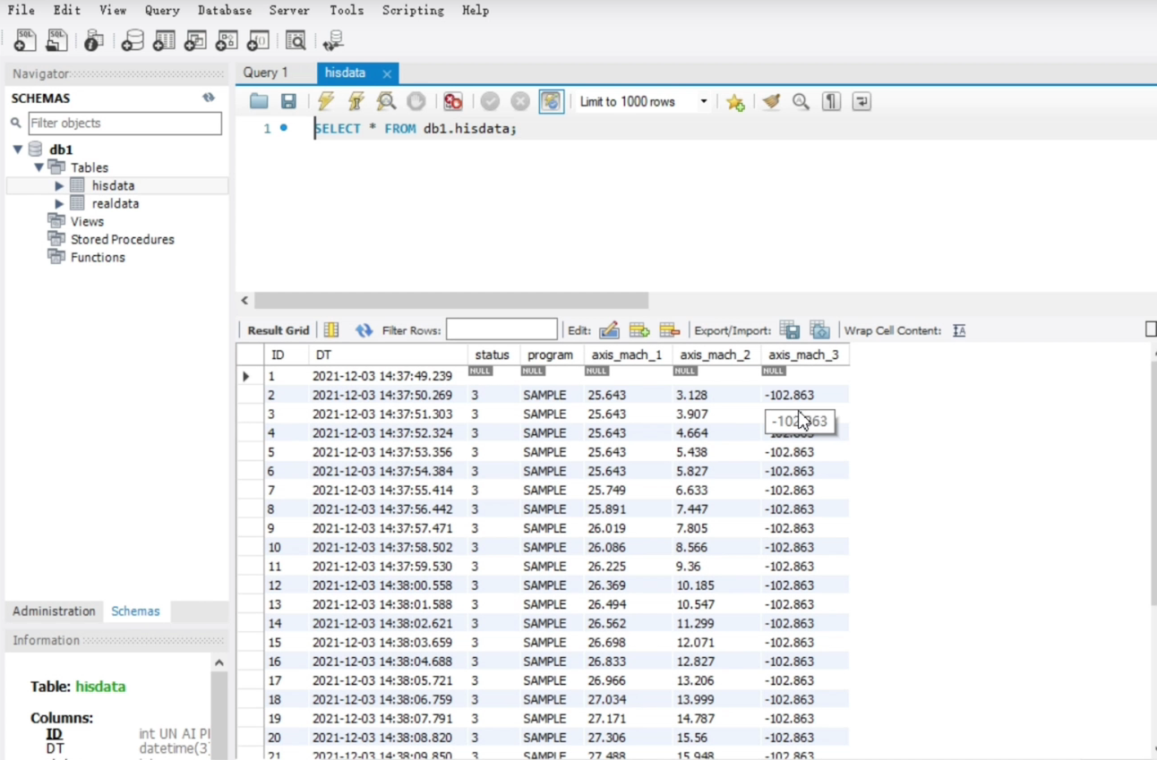This screenshot has height=760, width=1157.
Task: Open script file folder icon in editor
Action: pos(259,102)
